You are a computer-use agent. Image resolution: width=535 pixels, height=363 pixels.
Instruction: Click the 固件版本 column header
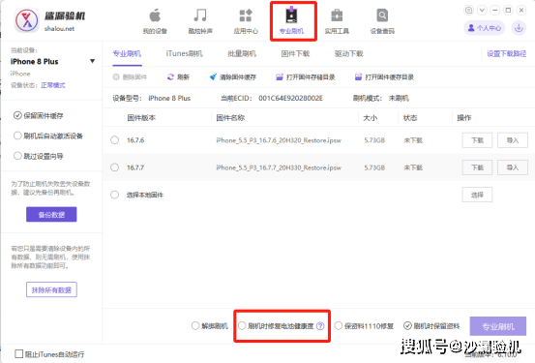[141, 118]
